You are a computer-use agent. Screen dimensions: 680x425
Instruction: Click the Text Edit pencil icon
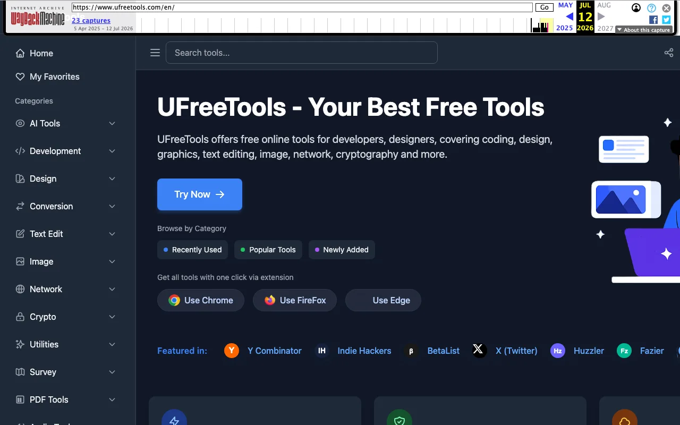(x=20, y=234)
